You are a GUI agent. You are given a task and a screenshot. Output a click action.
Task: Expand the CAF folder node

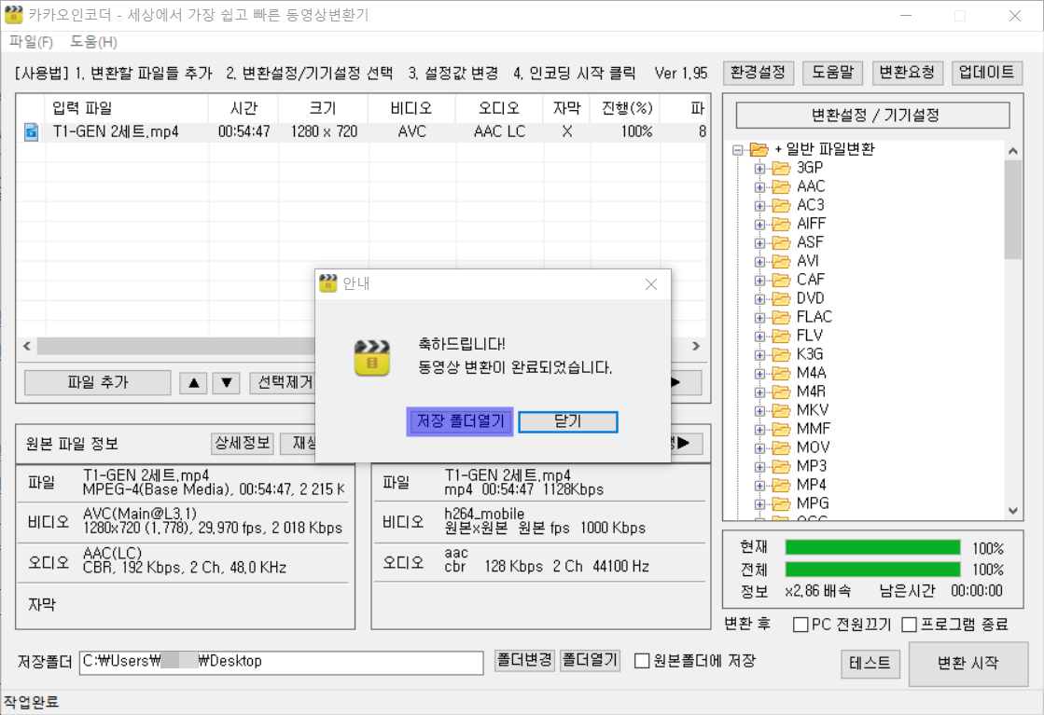tap(759, 280)
